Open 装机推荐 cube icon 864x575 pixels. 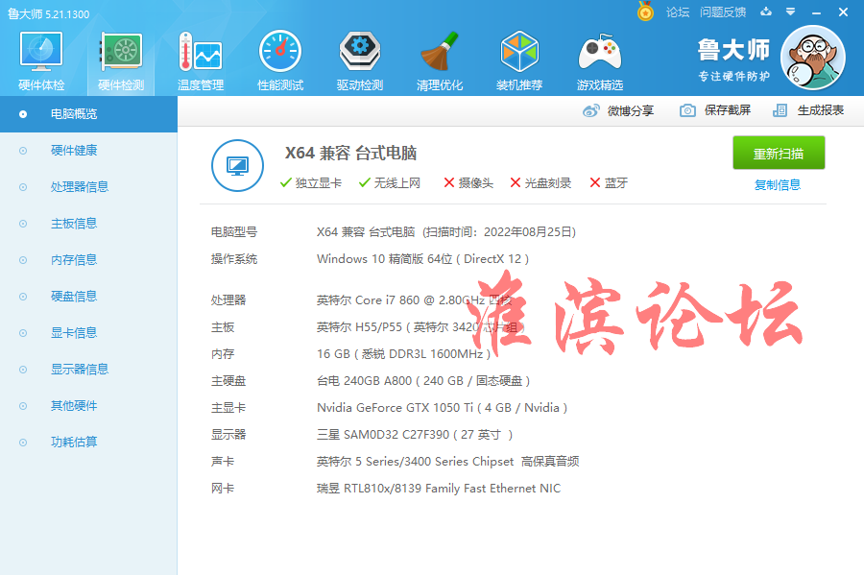tap(519, 60)
